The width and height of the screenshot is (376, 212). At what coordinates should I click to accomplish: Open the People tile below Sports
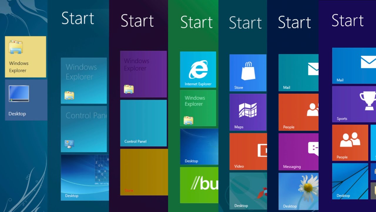pos(350,143)
